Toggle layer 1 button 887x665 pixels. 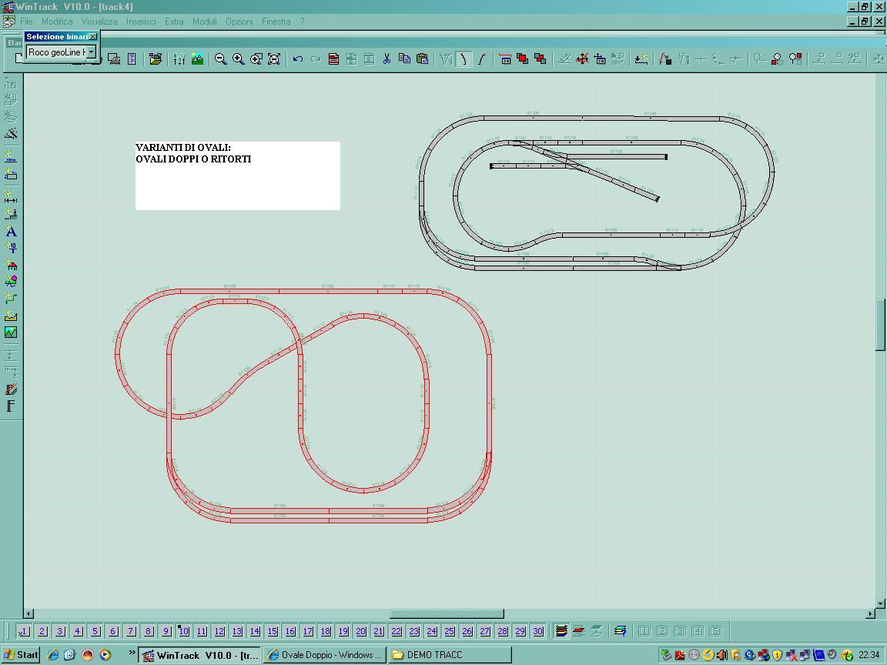[x=24, y=631]
